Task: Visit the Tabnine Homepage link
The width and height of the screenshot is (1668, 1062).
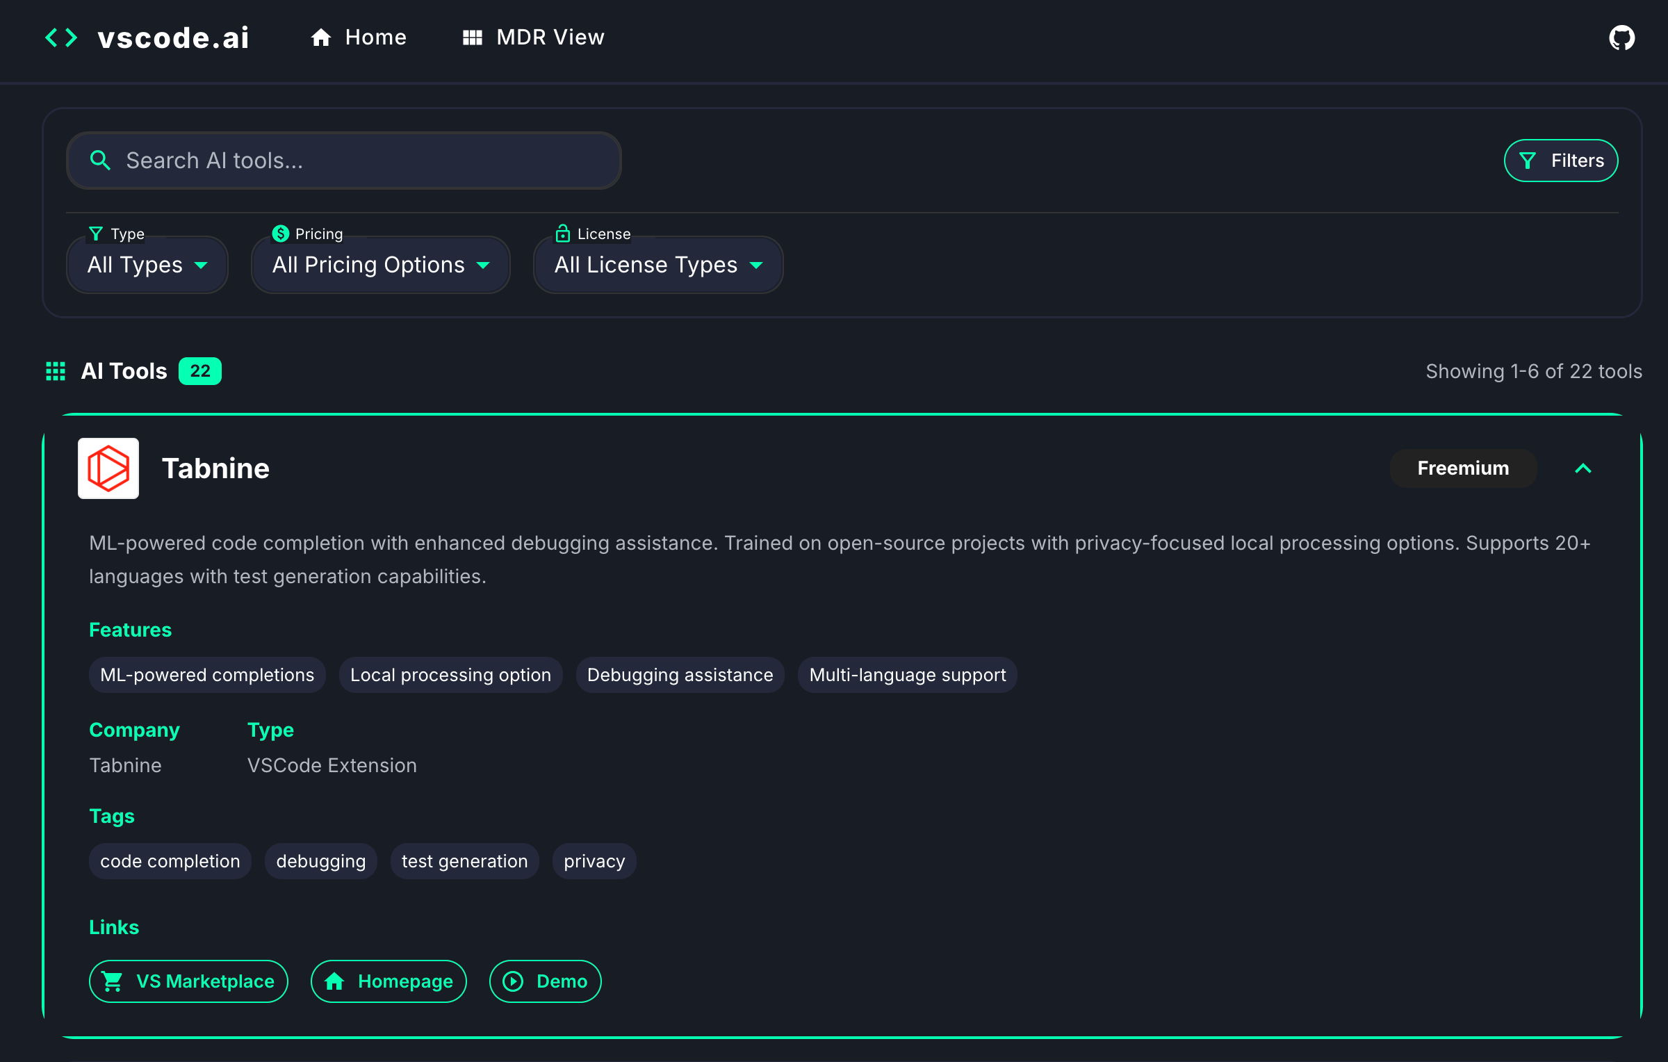Action: pyautogui.click(x=389, y=981)
